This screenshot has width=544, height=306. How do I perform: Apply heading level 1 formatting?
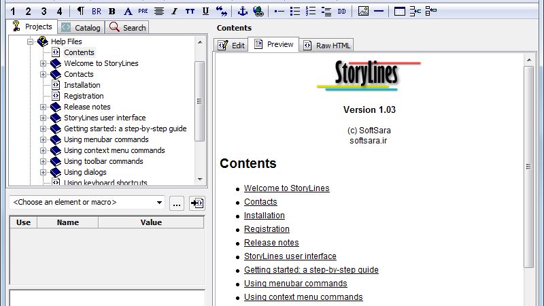coord(13,12)
